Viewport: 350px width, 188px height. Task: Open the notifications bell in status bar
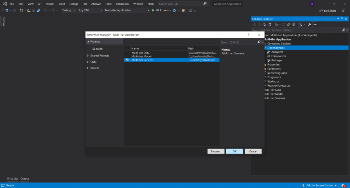tap(343, 185)
